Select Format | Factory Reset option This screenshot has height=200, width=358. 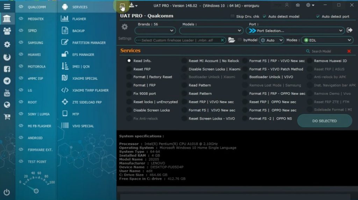[x=129, y=77]
